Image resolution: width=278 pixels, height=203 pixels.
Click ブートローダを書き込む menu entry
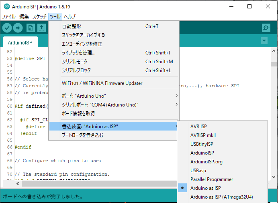point(82,135)
